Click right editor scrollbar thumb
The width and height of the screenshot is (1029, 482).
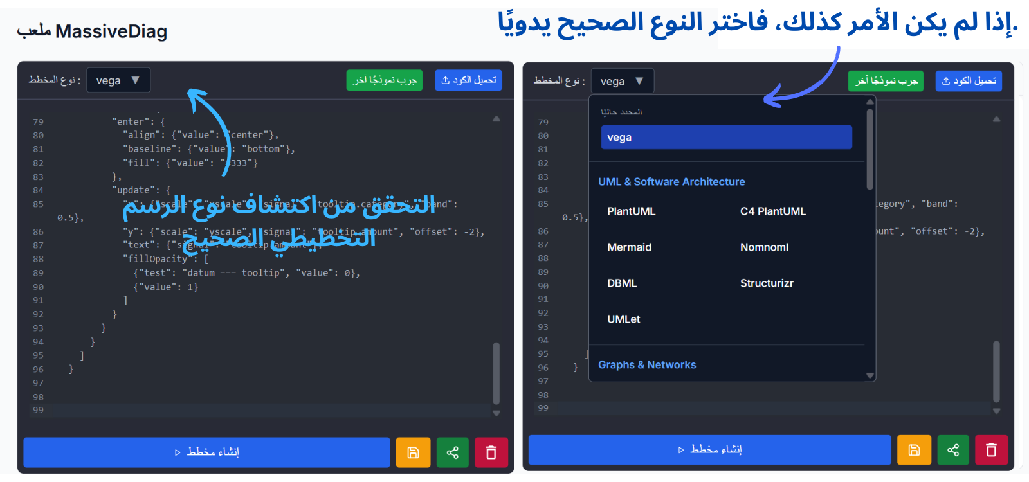996,371
